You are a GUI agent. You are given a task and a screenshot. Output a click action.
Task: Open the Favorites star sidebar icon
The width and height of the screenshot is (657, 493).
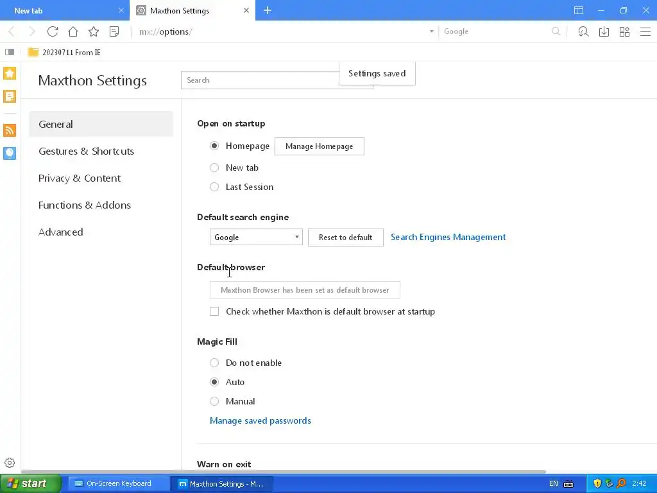coord(10,73)
